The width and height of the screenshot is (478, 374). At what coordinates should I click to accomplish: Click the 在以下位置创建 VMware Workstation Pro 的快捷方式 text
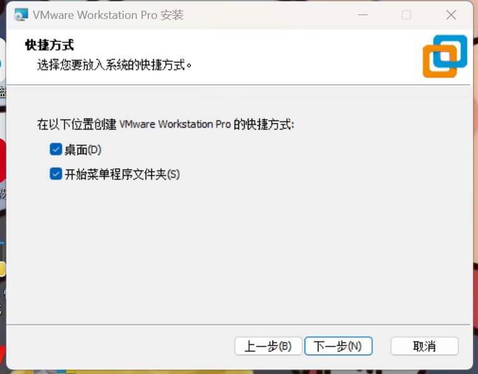pos(165,124)
